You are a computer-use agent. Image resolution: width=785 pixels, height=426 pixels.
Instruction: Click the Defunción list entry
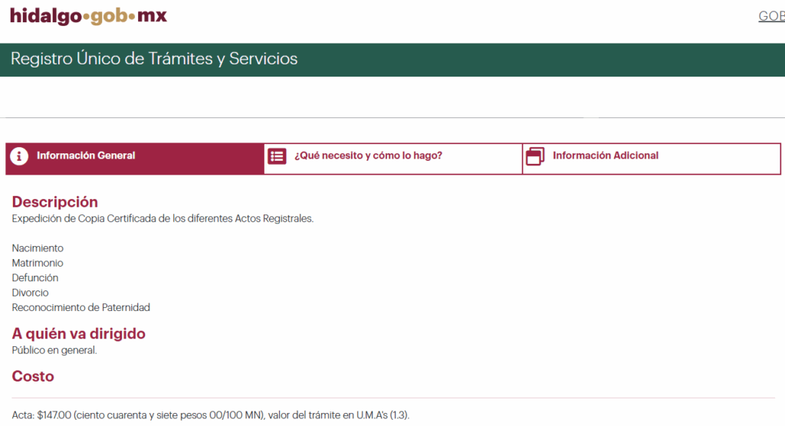[x=35, y=278]
